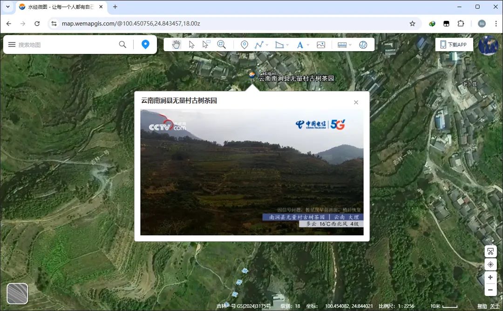This screenshot has width=503, height=311.
Task: Open the 帮助 link
Action: click(482, 306)
